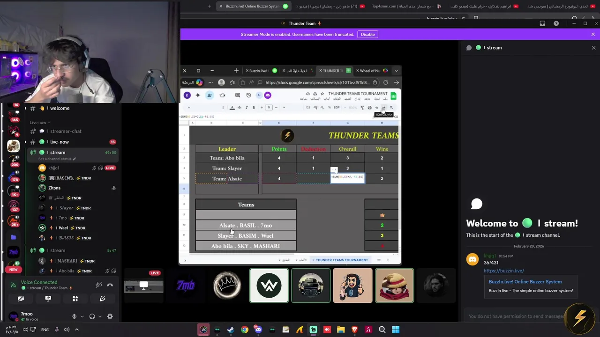This screenshot has height=337, width=600.
Task: Open Discord User Settings gear
Action: tap(110, 316)
